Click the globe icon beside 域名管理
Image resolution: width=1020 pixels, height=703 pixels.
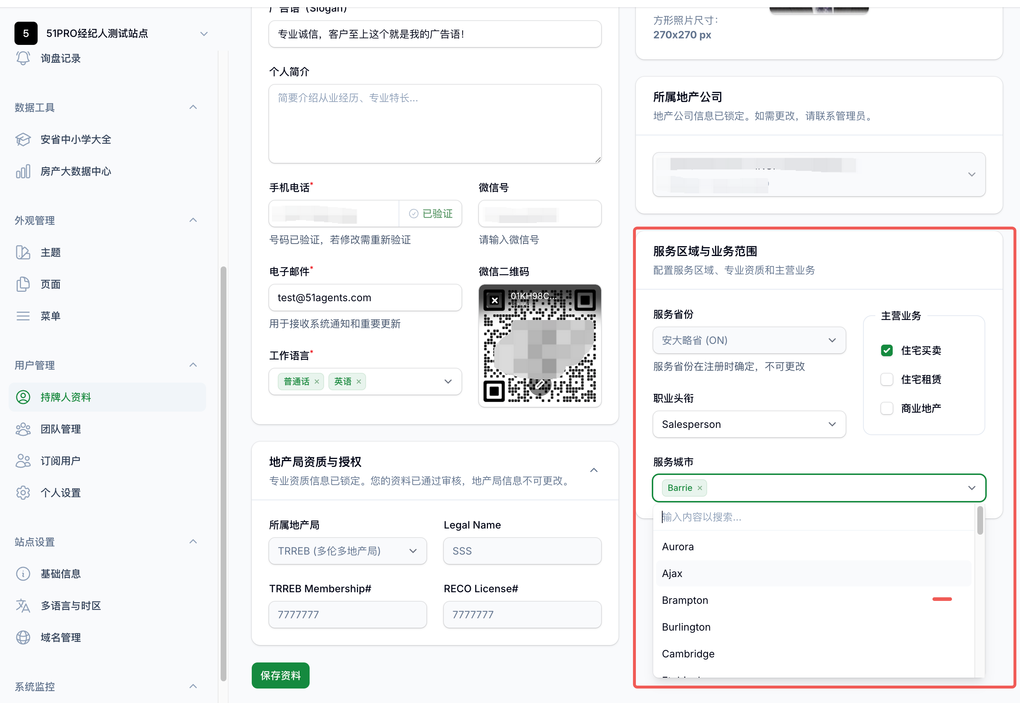pyautogui.click(x=23, y=637)
